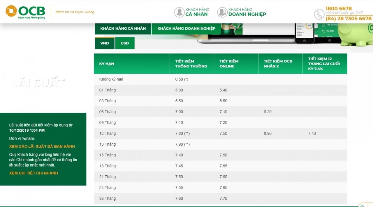Click the 15 Tháng row label

pos(107,155)
